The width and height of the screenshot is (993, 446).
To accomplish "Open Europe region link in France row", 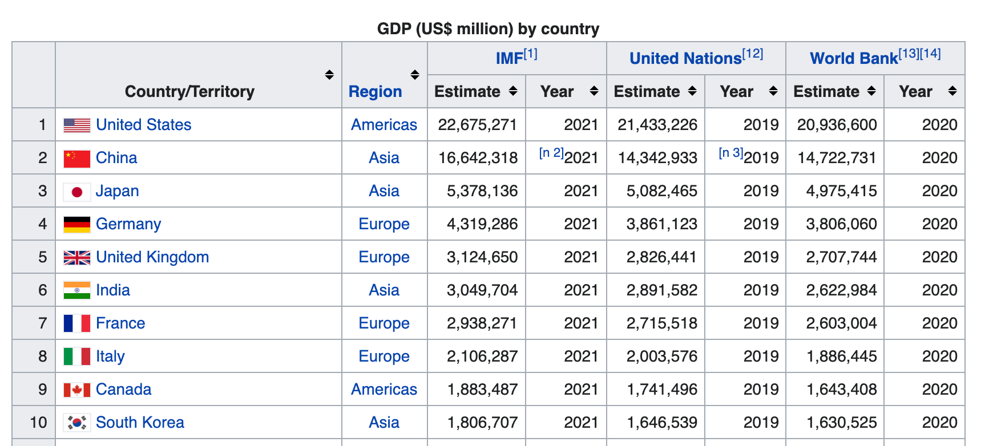I will pyautogui.click(x=384, y=323).
